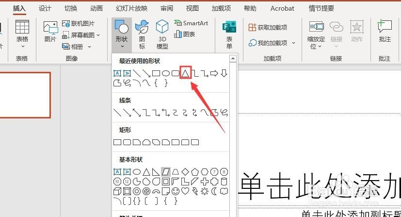
Task: Select the heart shape
Action: [x=185, y=191]
